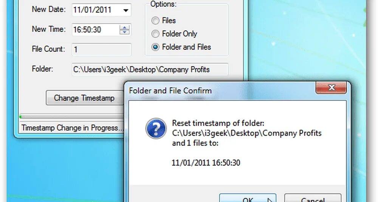The width and height of the screenshot is (378, 202).
Task: Confirm with the OK button
Action: pos(248,198)
